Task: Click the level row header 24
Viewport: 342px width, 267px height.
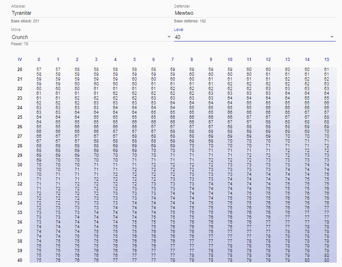Action: 20,108
